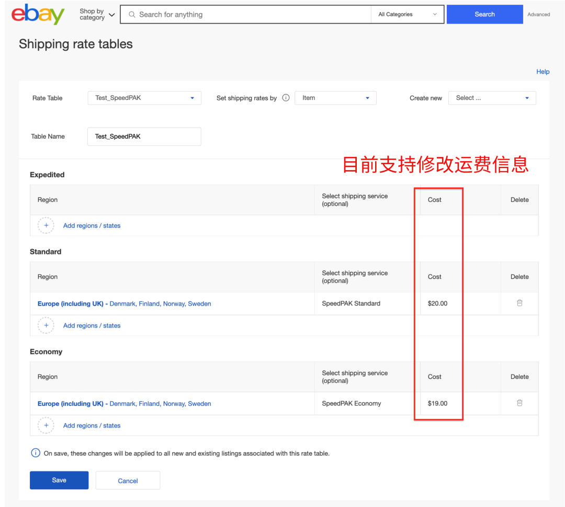The width and height of the screenshot is (565, 507).
Task: Click the $19.00 cost for SpeedPAK Economy
Action: (x=437, y=403)
